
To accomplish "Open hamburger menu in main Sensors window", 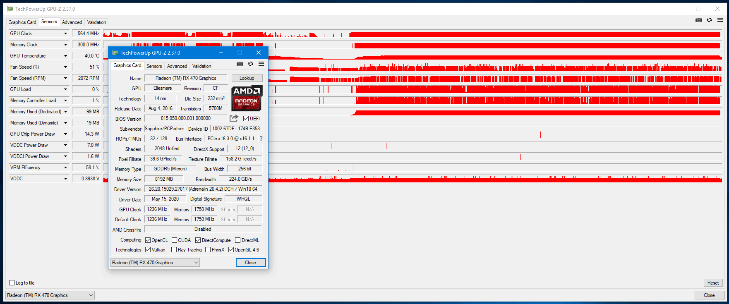I will tap(720, 20).
